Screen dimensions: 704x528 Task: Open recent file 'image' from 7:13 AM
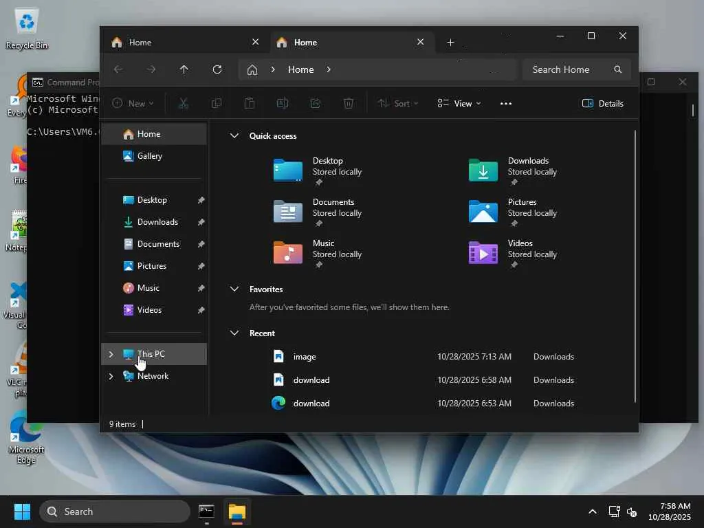(x=424, y=357)
